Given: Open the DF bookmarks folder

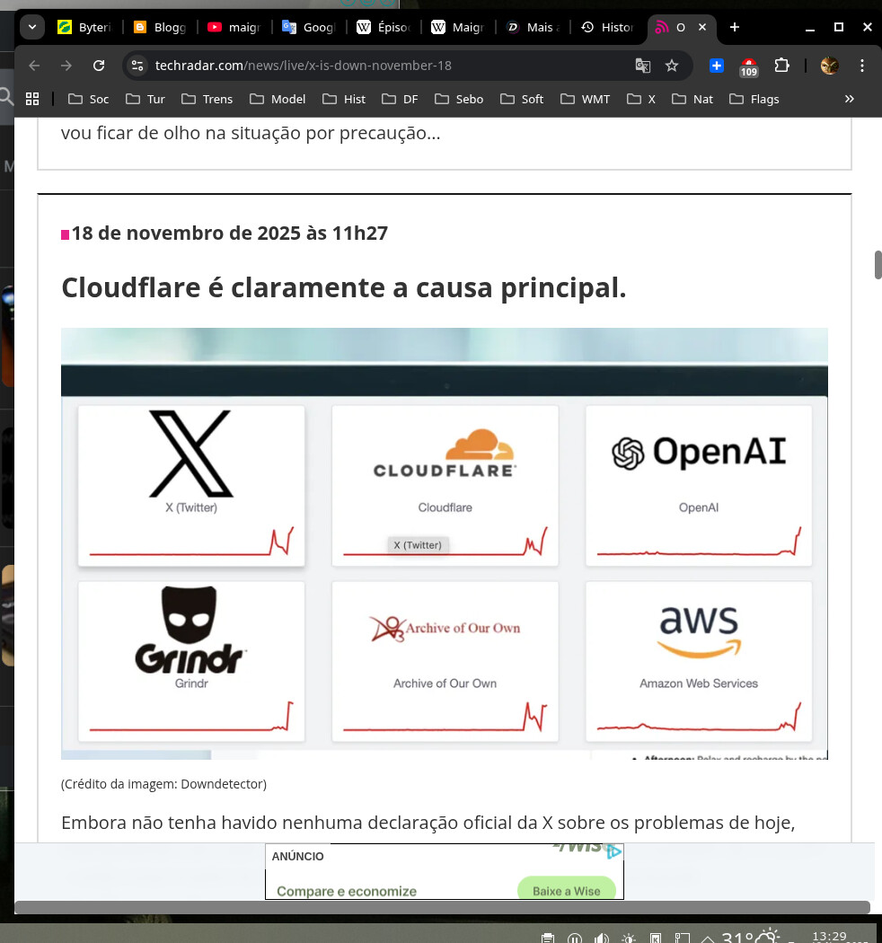Looking at the screenshot, I should 400,99.
